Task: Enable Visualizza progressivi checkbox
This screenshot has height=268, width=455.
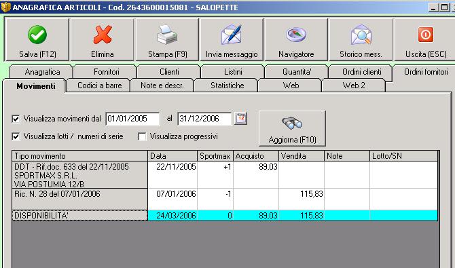Action: pyautogui.click(x=142, y=136)
